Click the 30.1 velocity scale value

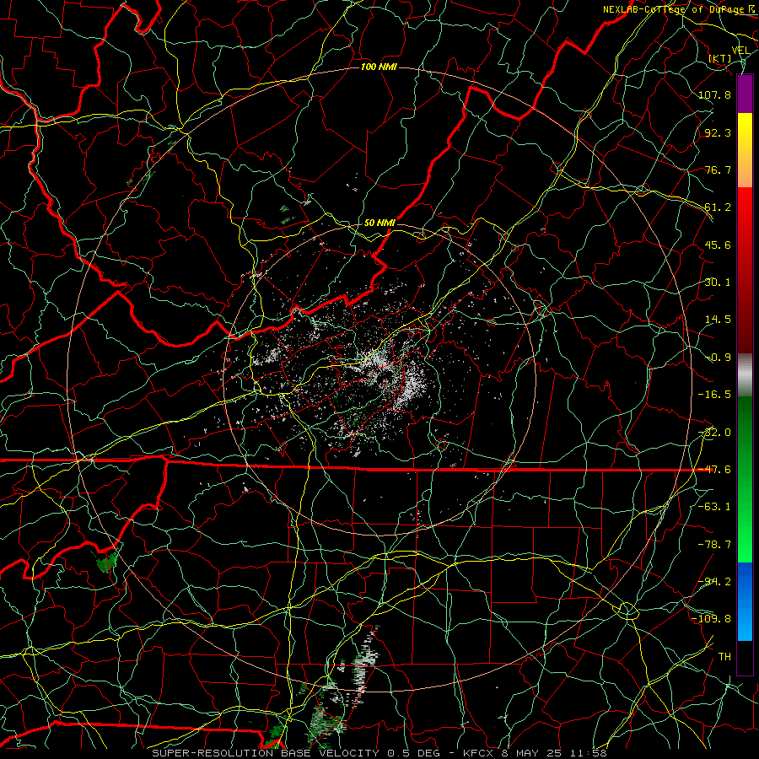tap(718, 283)
